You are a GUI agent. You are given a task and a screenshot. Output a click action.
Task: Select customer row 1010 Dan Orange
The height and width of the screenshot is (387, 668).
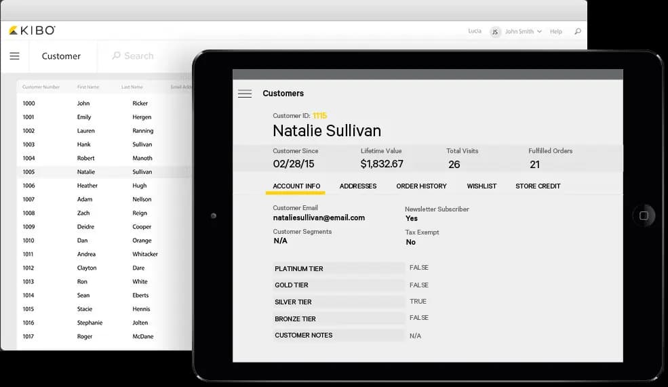(x=104, y=240)
